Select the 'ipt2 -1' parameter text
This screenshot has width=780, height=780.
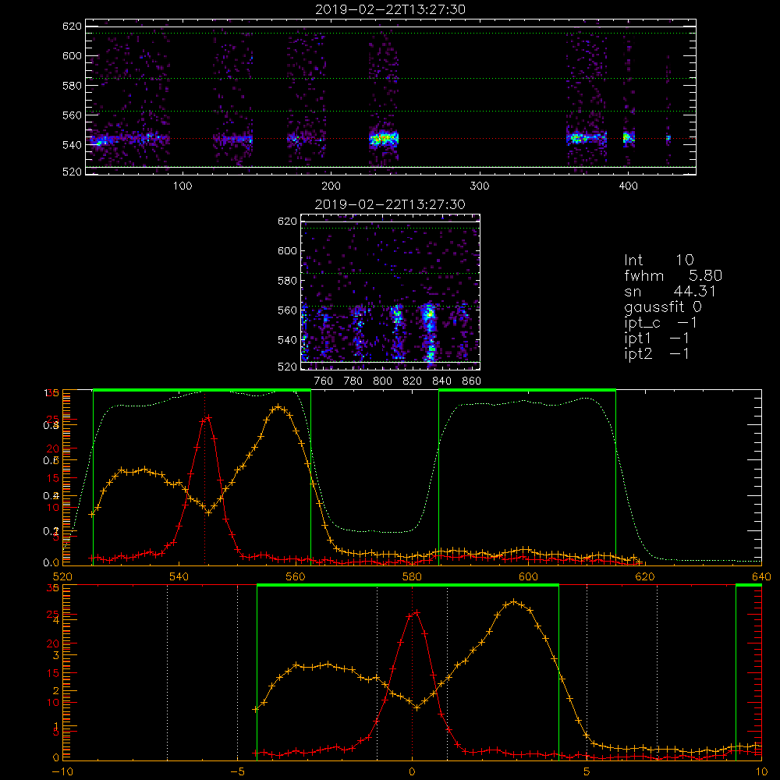(x=657, y=353)
